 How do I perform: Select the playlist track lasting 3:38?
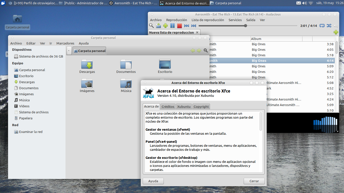point(272,44)
